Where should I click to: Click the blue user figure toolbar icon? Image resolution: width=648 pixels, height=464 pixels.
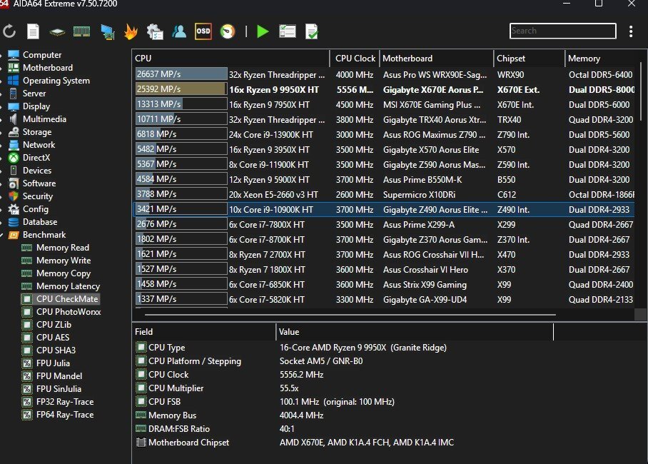click(x=179, y=31)
